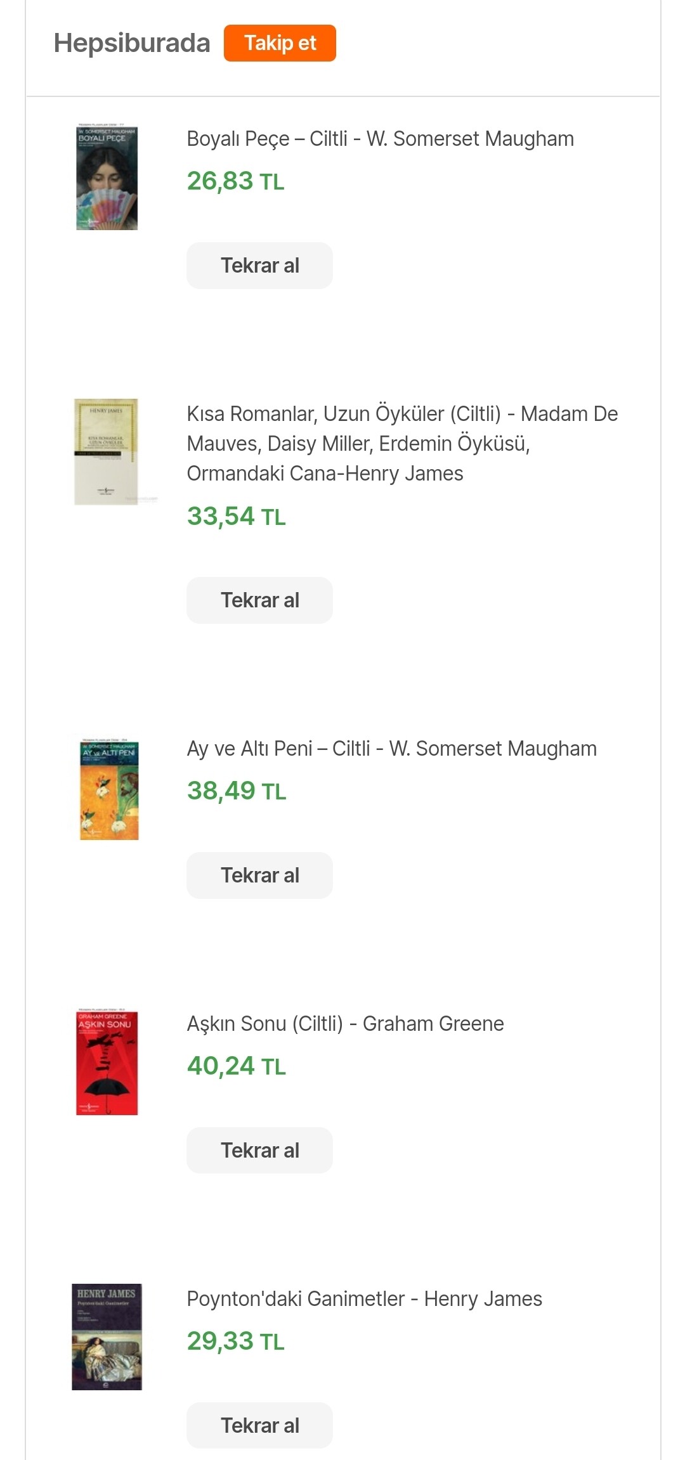View the Kısa Romanlar, Uzun Öyküler cover image
Screen dimensions: 685x1460
tap(107, 451)
